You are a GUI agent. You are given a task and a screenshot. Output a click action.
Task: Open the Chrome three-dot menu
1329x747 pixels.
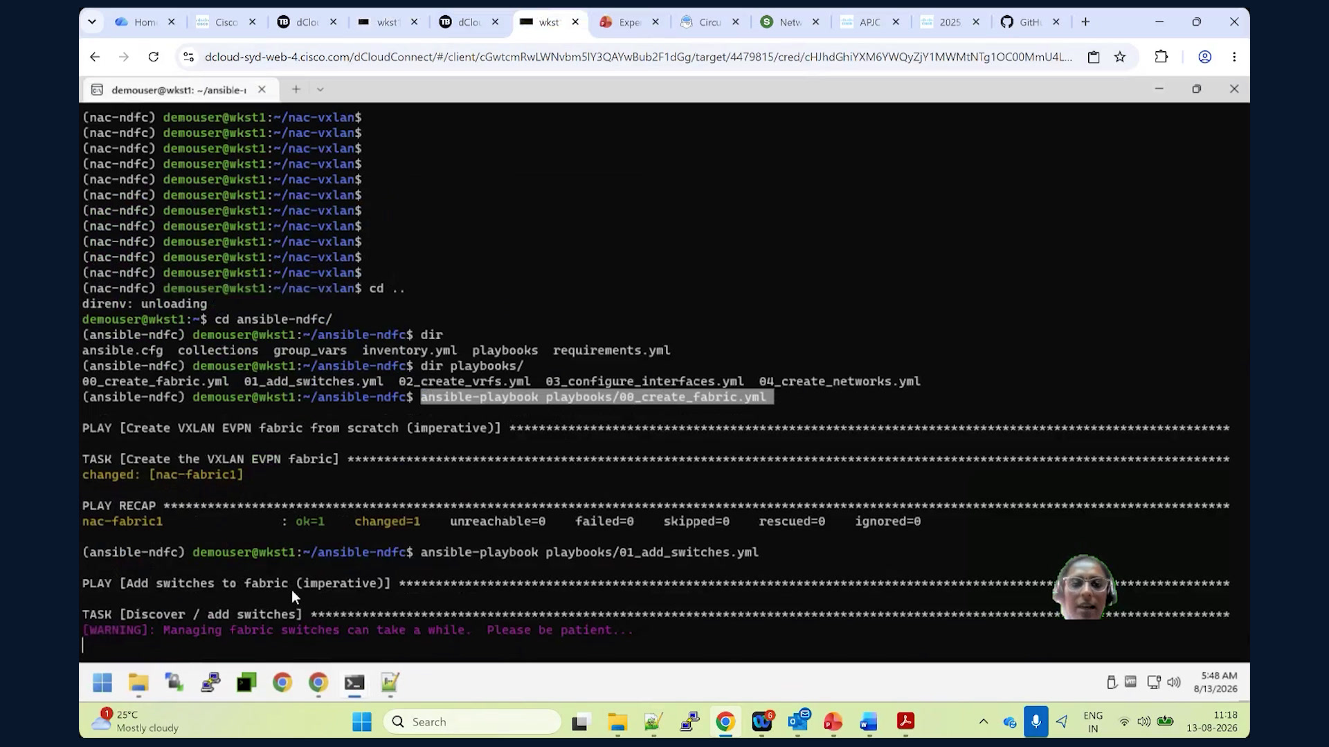1234,57
